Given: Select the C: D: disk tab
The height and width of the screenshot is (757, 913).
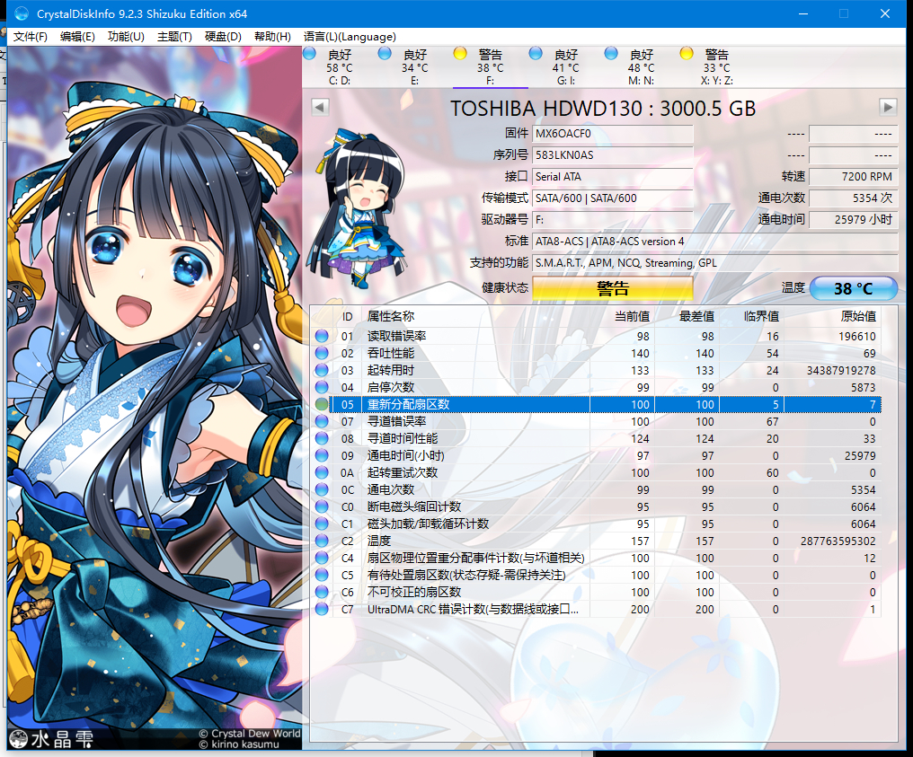Looking at the screenshot, I should 340,67.
